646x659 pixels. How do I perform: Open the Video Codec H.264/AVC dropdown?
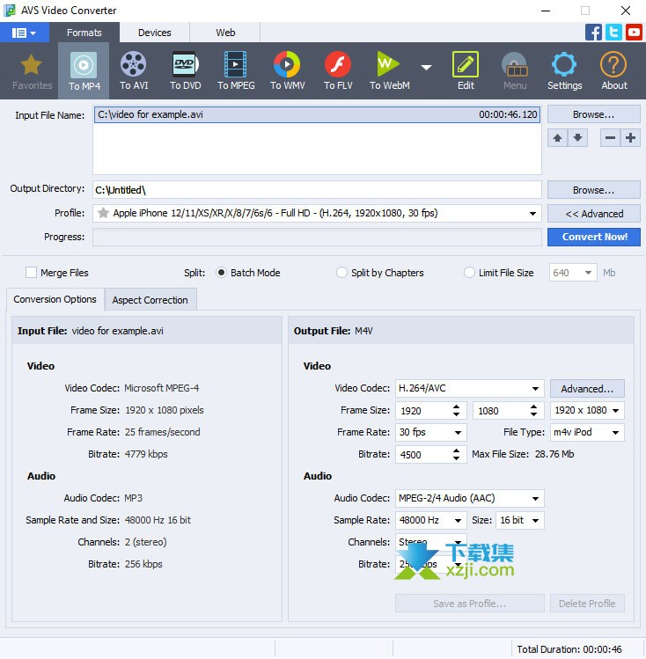[x=469, y=388]
